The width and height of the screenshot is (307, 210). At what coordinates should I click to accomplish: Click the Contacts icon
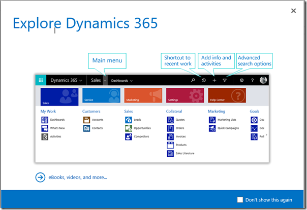click(x=86, y=128)
